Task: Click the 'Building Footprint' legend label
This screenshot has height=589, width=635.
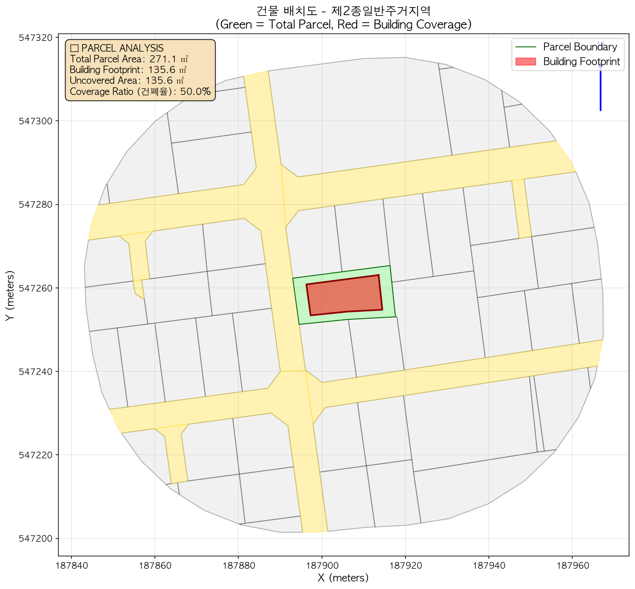Action: 581,62
